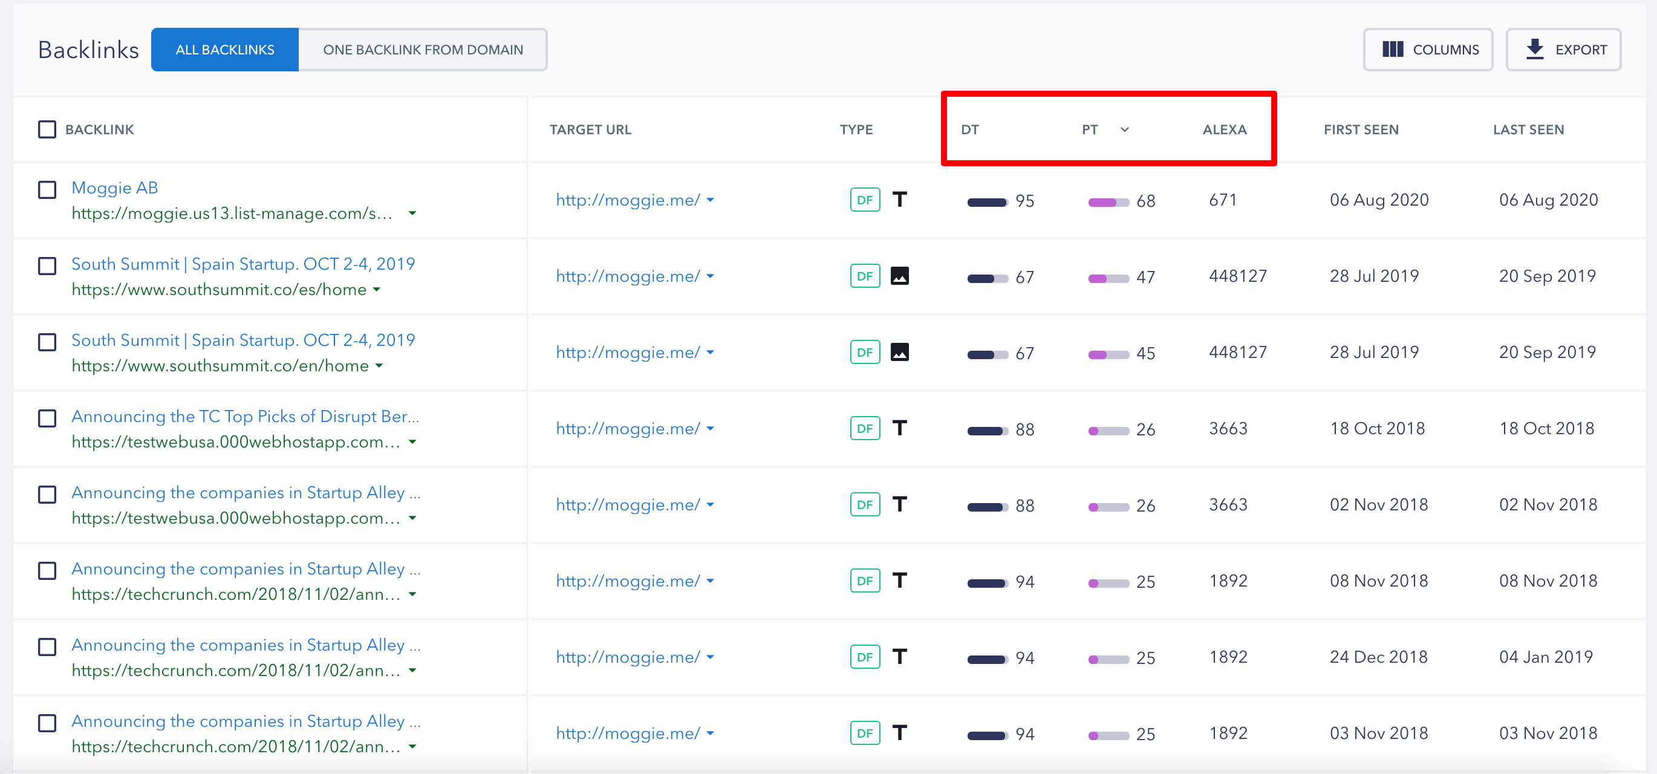The width and height of the screenshot is (1657, 774).
Task: Open the southsummit.co/es/home URL link
Action: pos(219,290)
